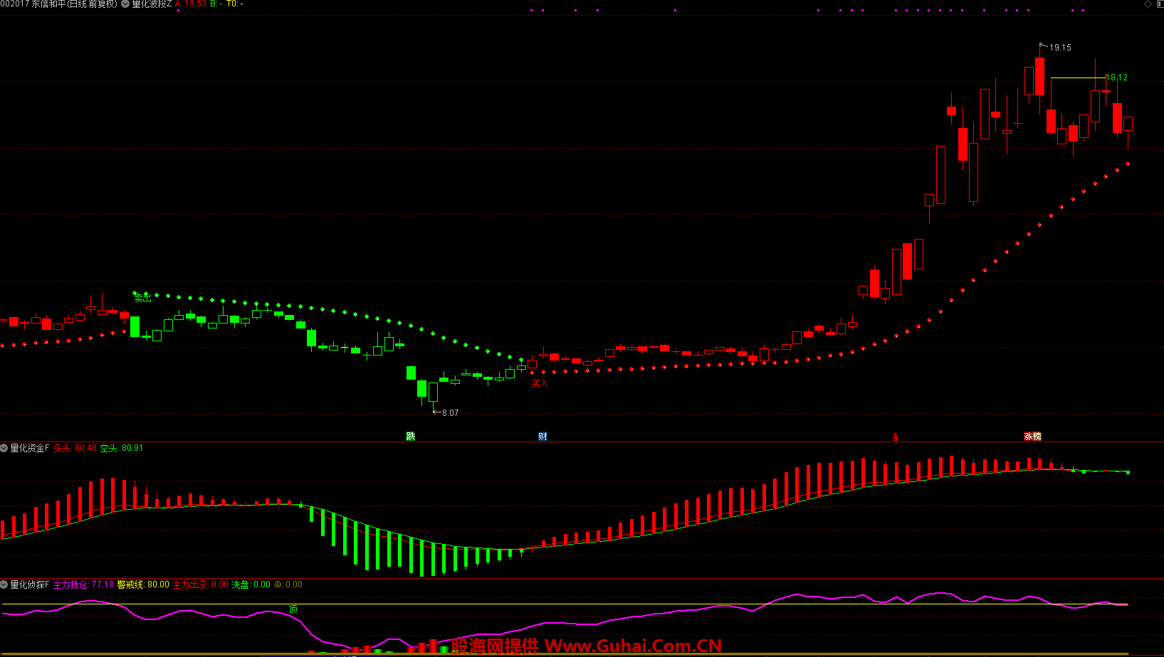Click the red S marker on timeline

(896, 437)
